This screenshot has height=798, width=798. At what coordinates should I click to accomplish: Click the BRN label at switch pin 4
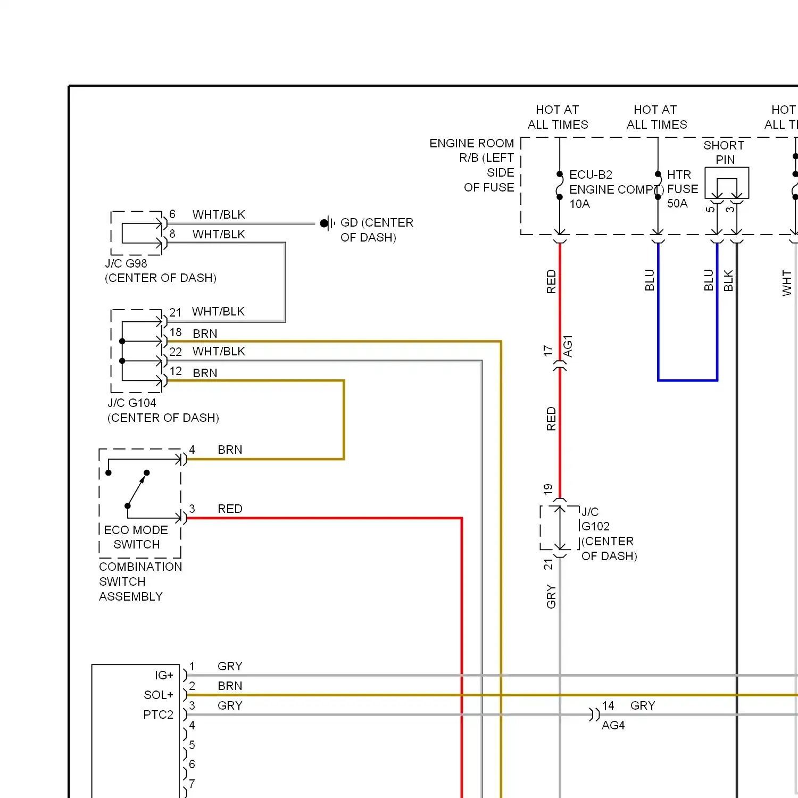(230, 450)
